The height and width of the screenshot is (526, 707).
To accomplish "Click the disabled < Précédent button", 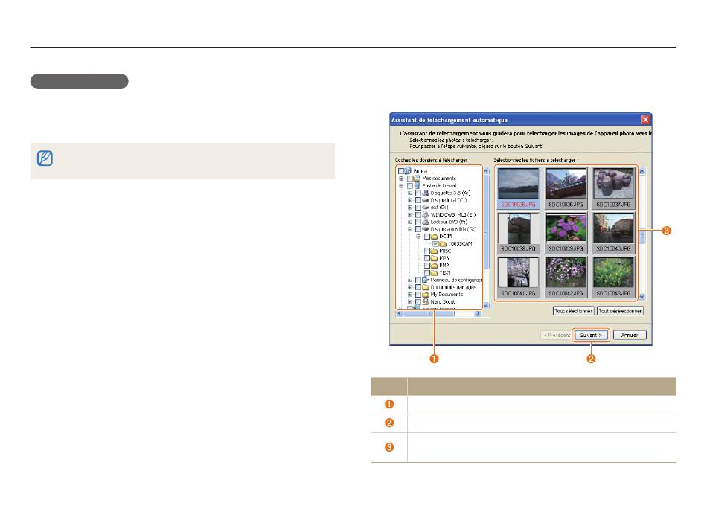I will pyautogui.click(x=556, y=336).
